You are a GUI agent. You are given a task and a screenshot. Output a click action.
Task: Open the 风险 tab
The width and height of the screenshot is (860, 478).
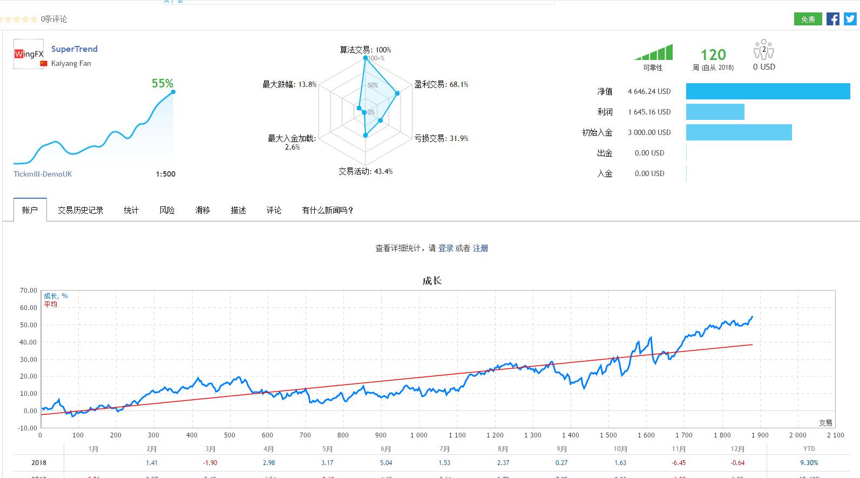pyautogui.click(x=167, y=210)
